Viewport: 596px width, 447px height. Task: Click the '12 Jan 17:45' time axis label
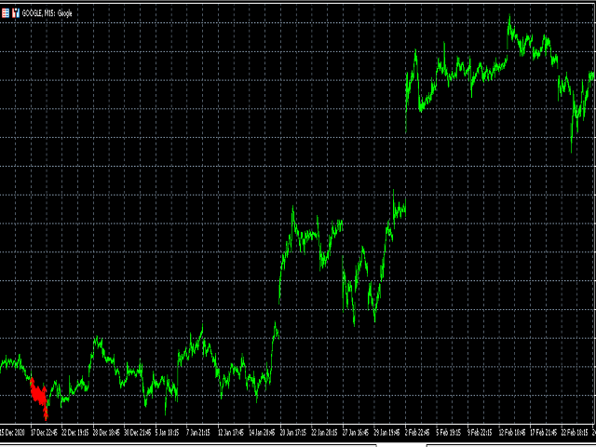(x=231, y=432)
